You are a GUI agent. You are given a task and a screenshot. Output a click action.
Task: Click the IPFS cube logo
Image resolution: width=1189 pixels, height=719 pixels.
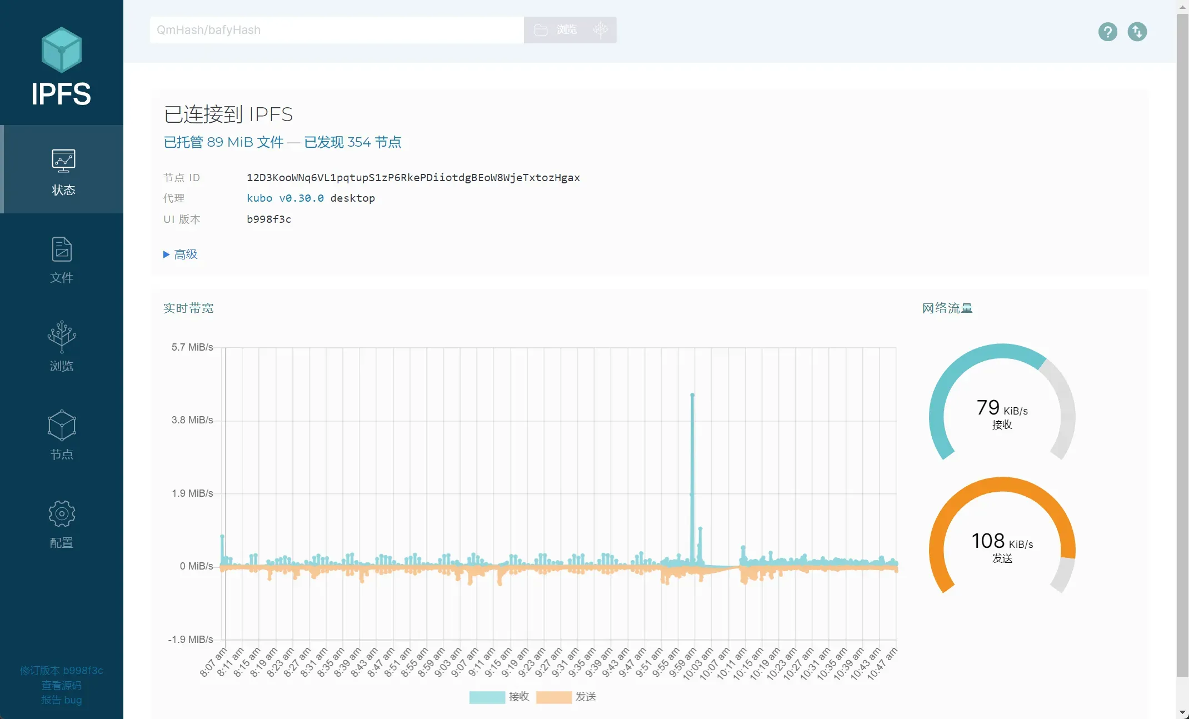[x=62, y=50]
